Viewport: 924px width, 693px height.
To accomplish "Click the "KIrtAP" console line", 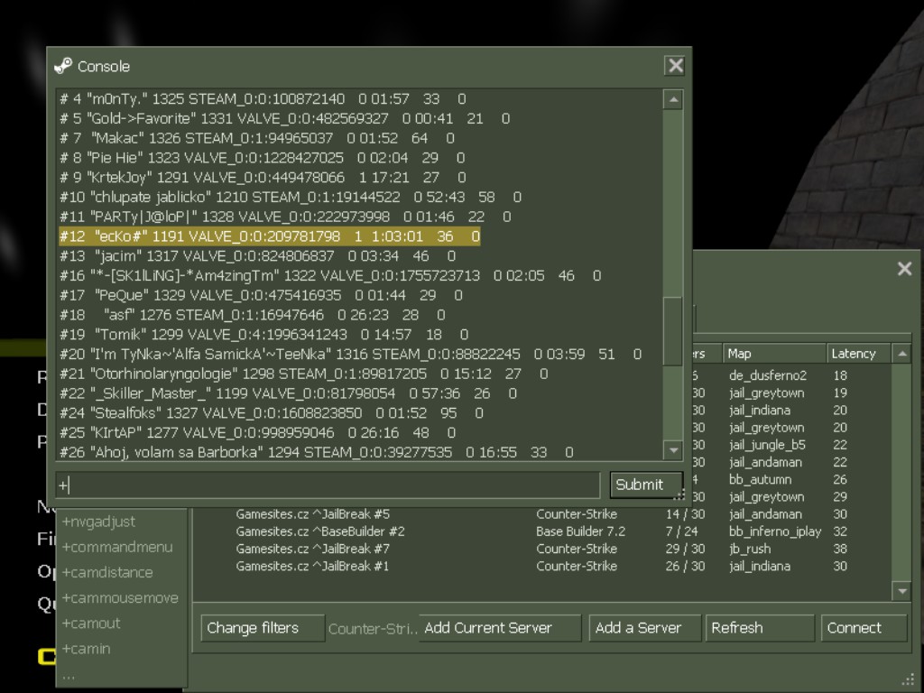I will 257,432.
